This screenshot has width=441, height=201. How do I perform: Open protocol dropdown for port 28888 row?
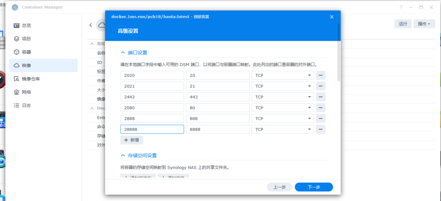[x=283, y=129]
